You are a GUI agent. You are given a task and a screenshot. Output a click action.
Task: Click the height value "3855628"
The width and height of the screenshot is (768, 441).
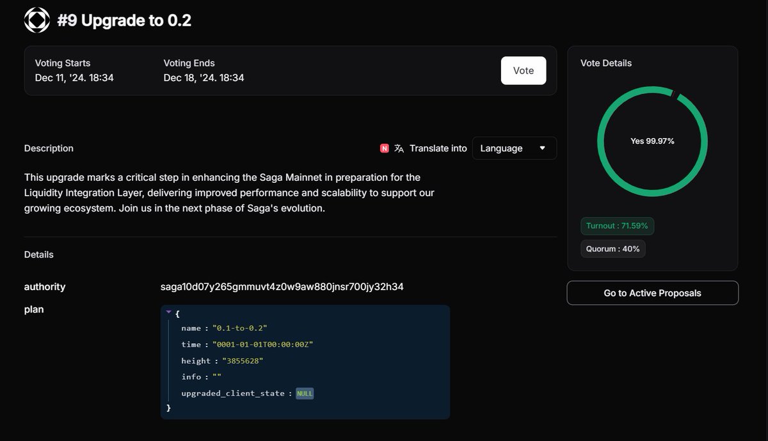pos(243,361)
